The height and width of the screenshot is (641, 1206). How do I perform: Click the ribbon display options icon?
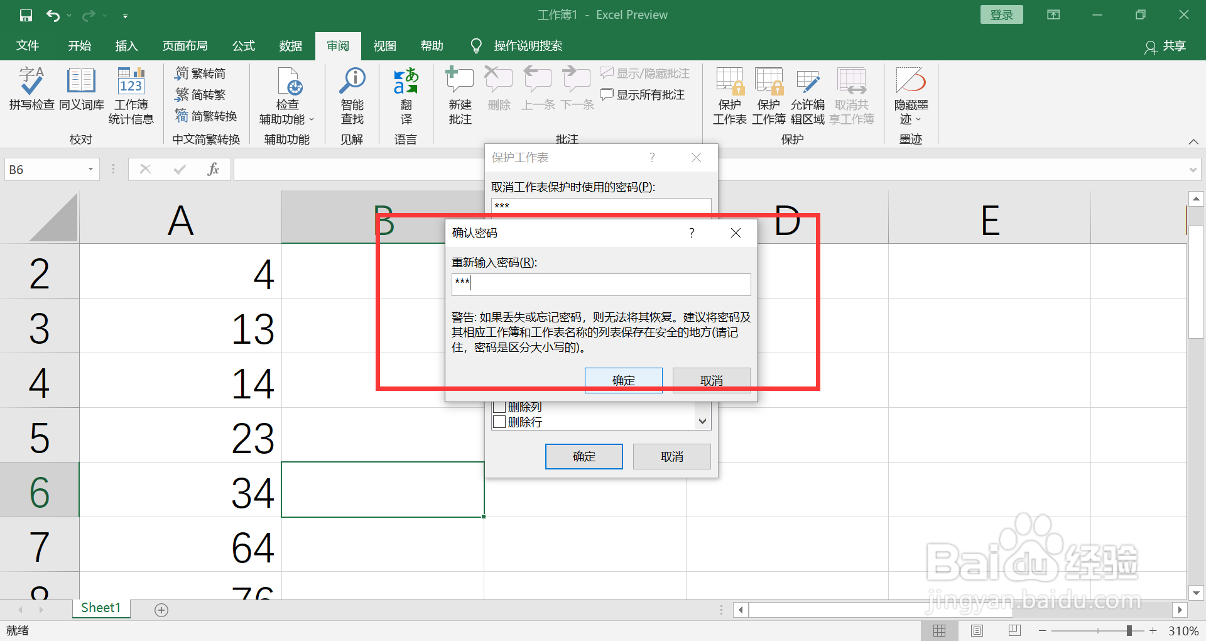(1053, 15)
